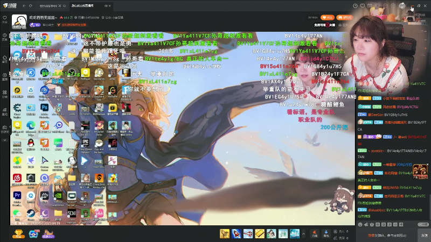This screenshot has height=242, width=431.
Task: Close the live room tab
Action: click(x=110, y=6)
